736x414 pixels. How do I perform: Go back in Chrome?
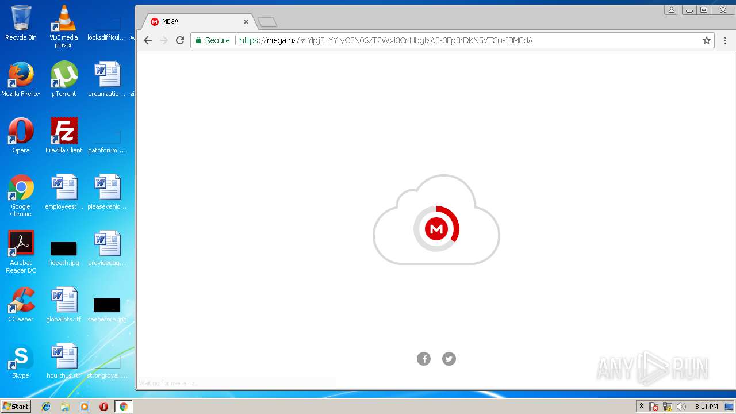(148, 40)
